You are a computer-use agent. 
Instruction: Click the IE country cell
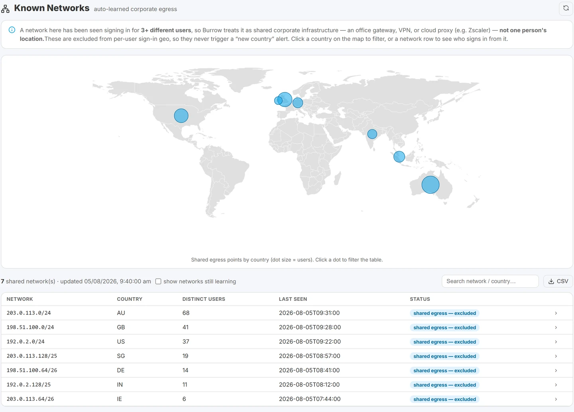(119, 399)
